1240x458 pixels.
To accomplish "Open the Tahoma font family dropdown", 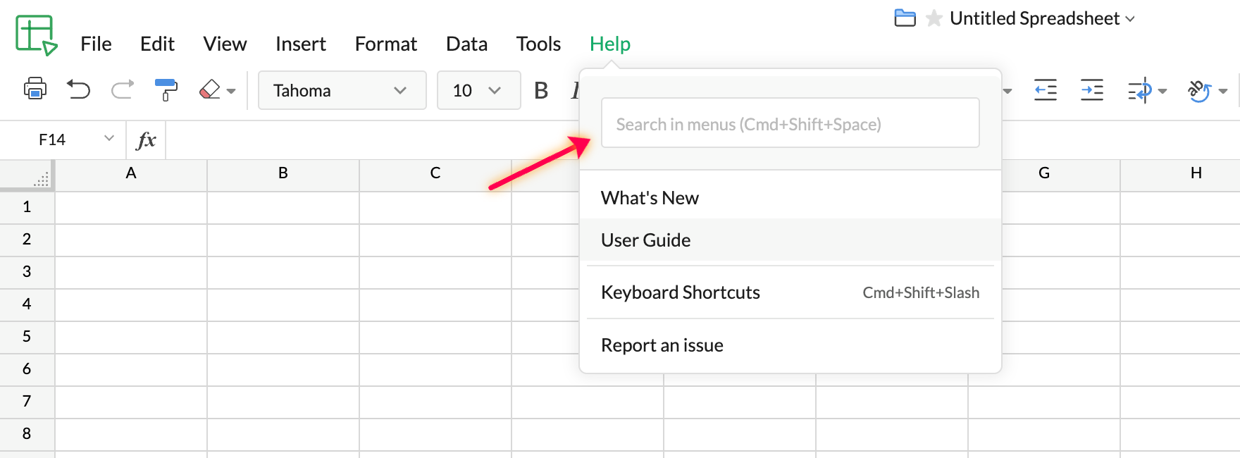I will point(342,90).
